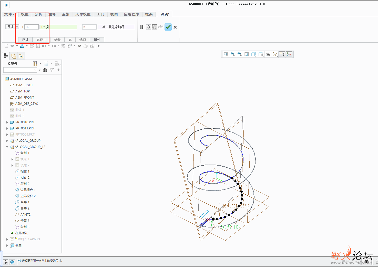The height and width of the screenshot is (267, 378).
Task: Click the View Manager camera icon
Action: click(x=268, y=54)
